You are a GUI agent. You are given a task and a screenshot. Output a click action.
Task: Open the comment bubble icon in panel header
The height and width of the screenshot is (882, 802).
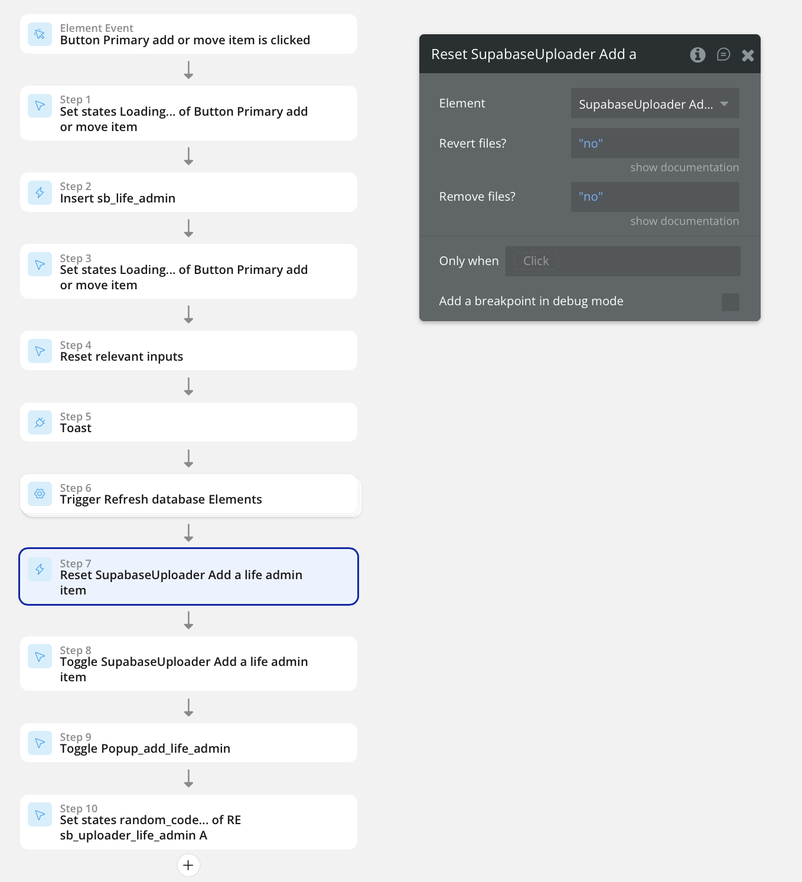pyautogui.click(x=723, y=55)
